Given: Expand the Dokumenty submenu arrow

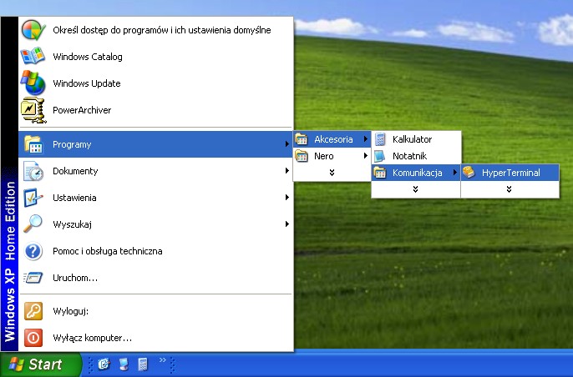Looking at the screenshot, I should pos(287,171).
